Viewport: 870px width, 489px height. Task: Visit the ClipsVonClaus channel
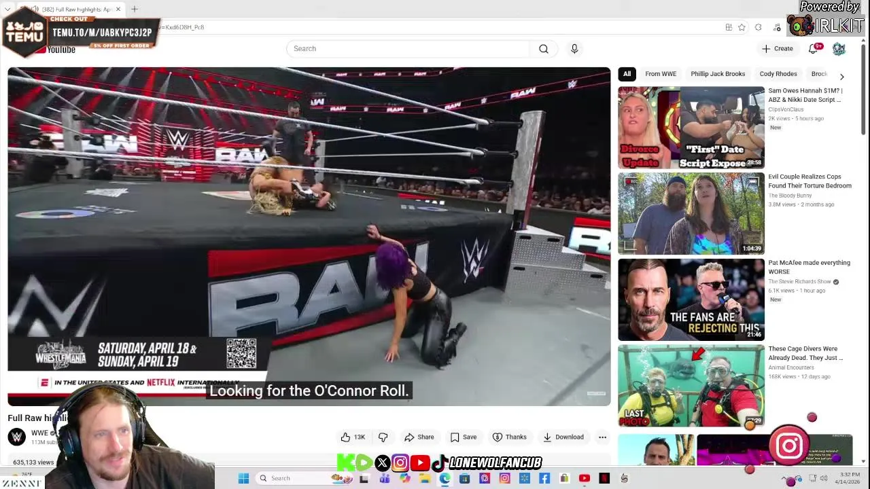coord(786,109)
